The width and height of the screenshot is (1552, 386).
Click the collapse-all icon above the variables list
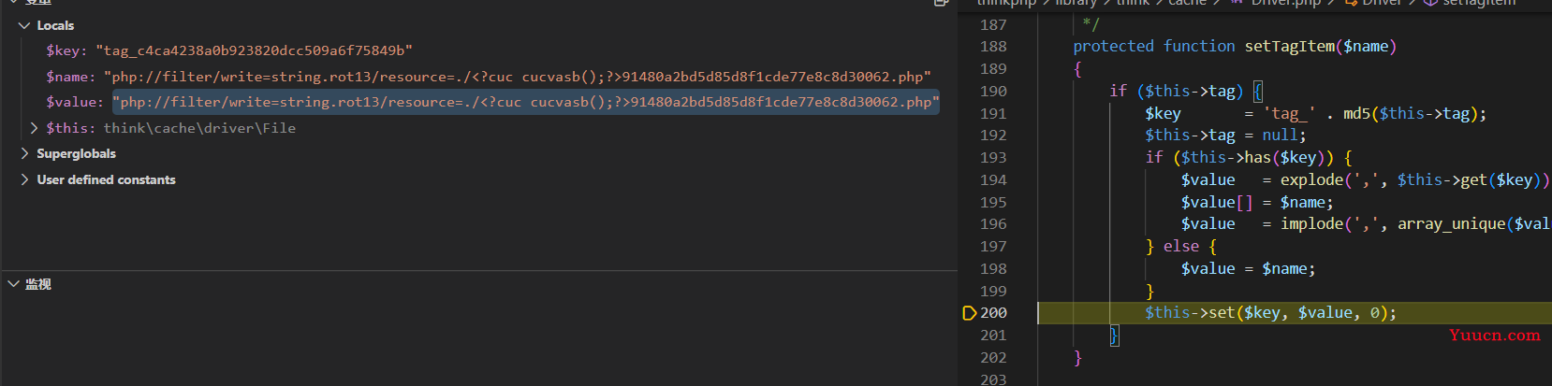(x=942, y=3)
